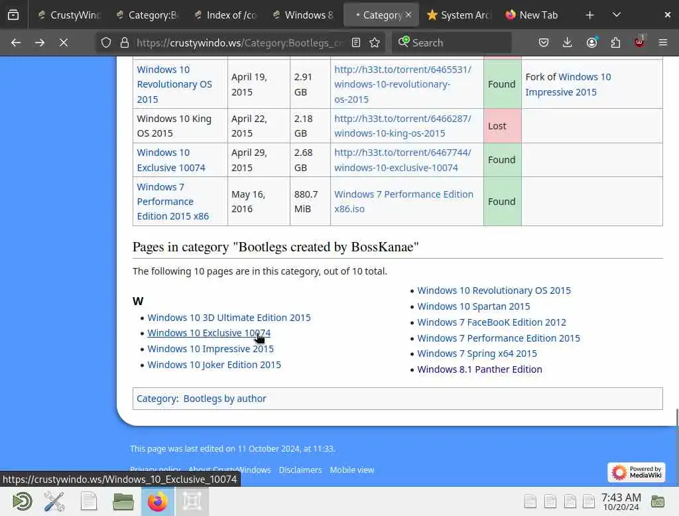The height and width of the screenshot is (516, 679).
Task: Open About CrustyWindows footer link
Action: click(229, 470)
